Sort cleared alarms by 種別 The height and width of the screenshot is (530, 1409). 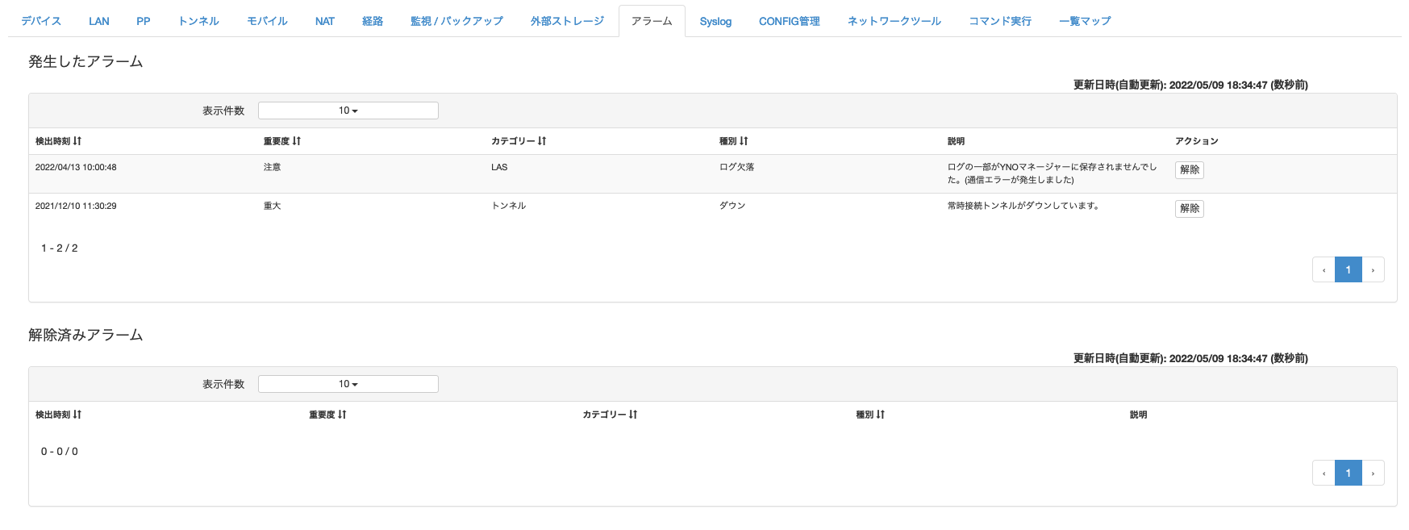[x=870, y=415]
